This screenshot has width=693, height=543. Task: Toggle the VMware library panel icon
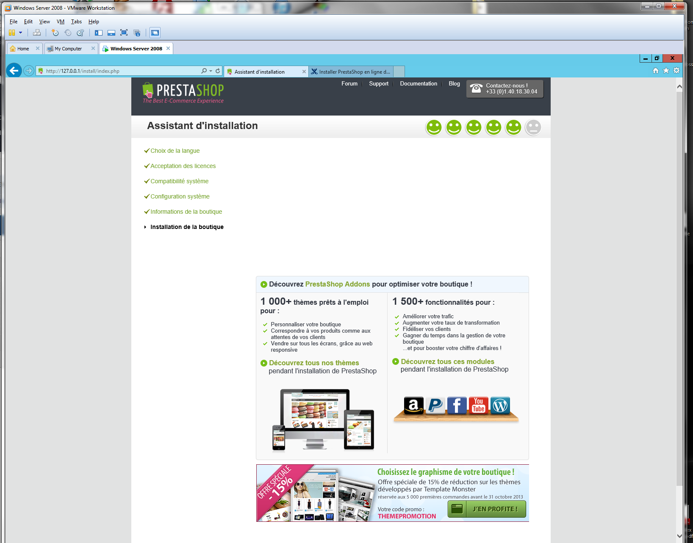(x=99, y=33)
